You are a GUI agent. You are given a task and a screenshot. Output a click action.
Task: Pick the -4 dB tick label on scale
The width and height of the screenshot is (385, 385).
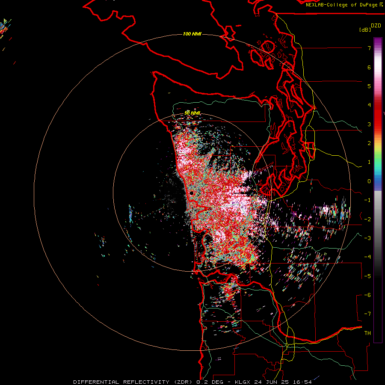coord(367,257)
